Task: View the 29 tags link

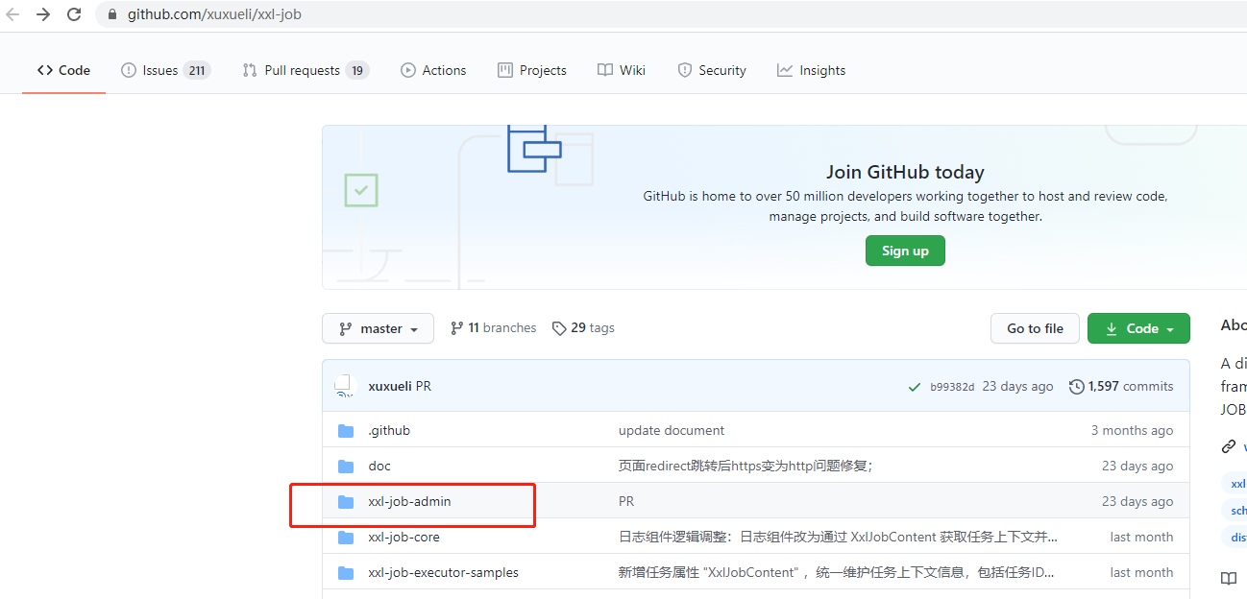Action: (x=582, y=327)
